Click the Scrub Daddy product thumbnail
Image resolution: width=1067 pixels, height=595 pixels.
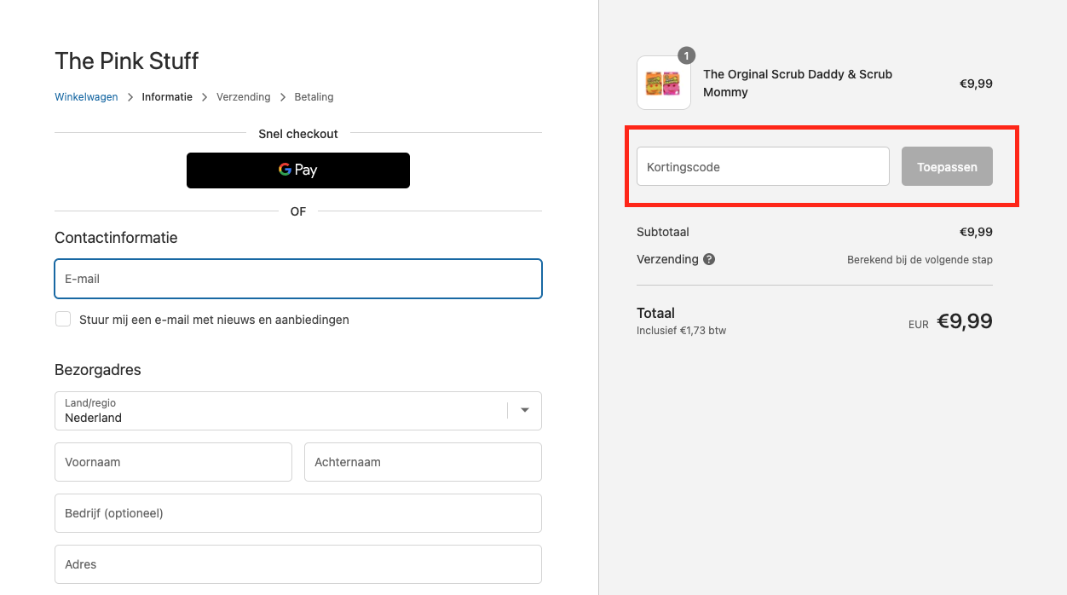664,83
